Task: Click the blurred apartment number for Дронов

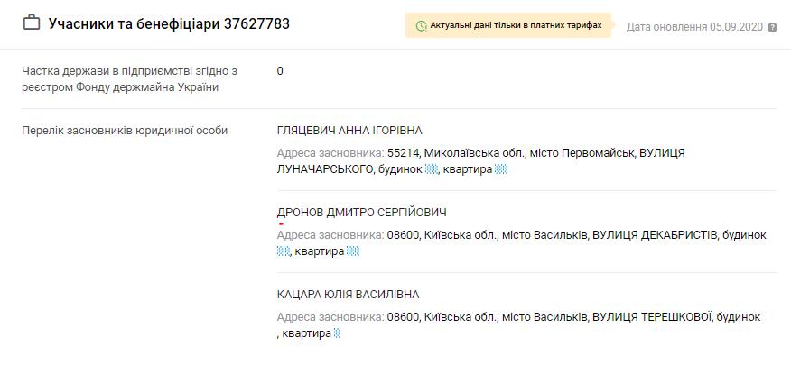Action: tap(353, 251)
